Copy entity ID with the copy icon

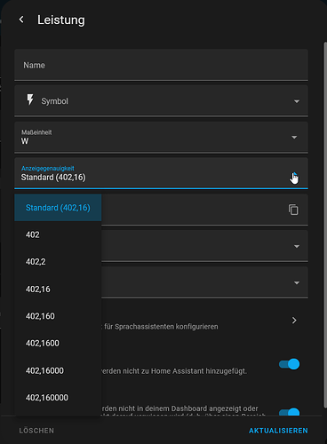pos(293,210)
